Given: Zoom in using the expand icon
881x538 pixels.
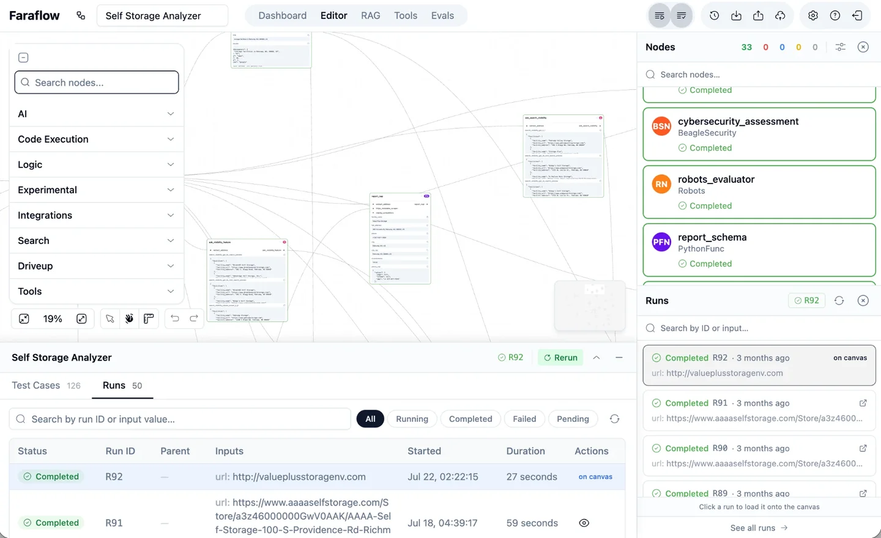Looking at the screenshot, I should [81, 319].
